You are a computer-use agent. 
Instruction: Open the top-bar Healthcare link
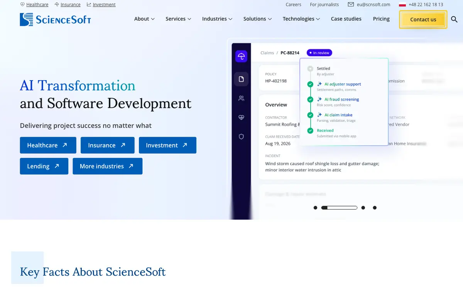coord(37,5)
